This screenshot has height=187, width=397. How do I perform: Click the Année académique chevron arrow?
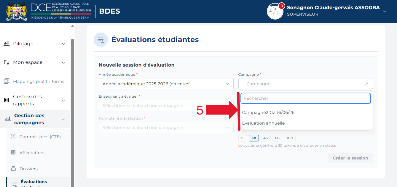click(227, 84)
